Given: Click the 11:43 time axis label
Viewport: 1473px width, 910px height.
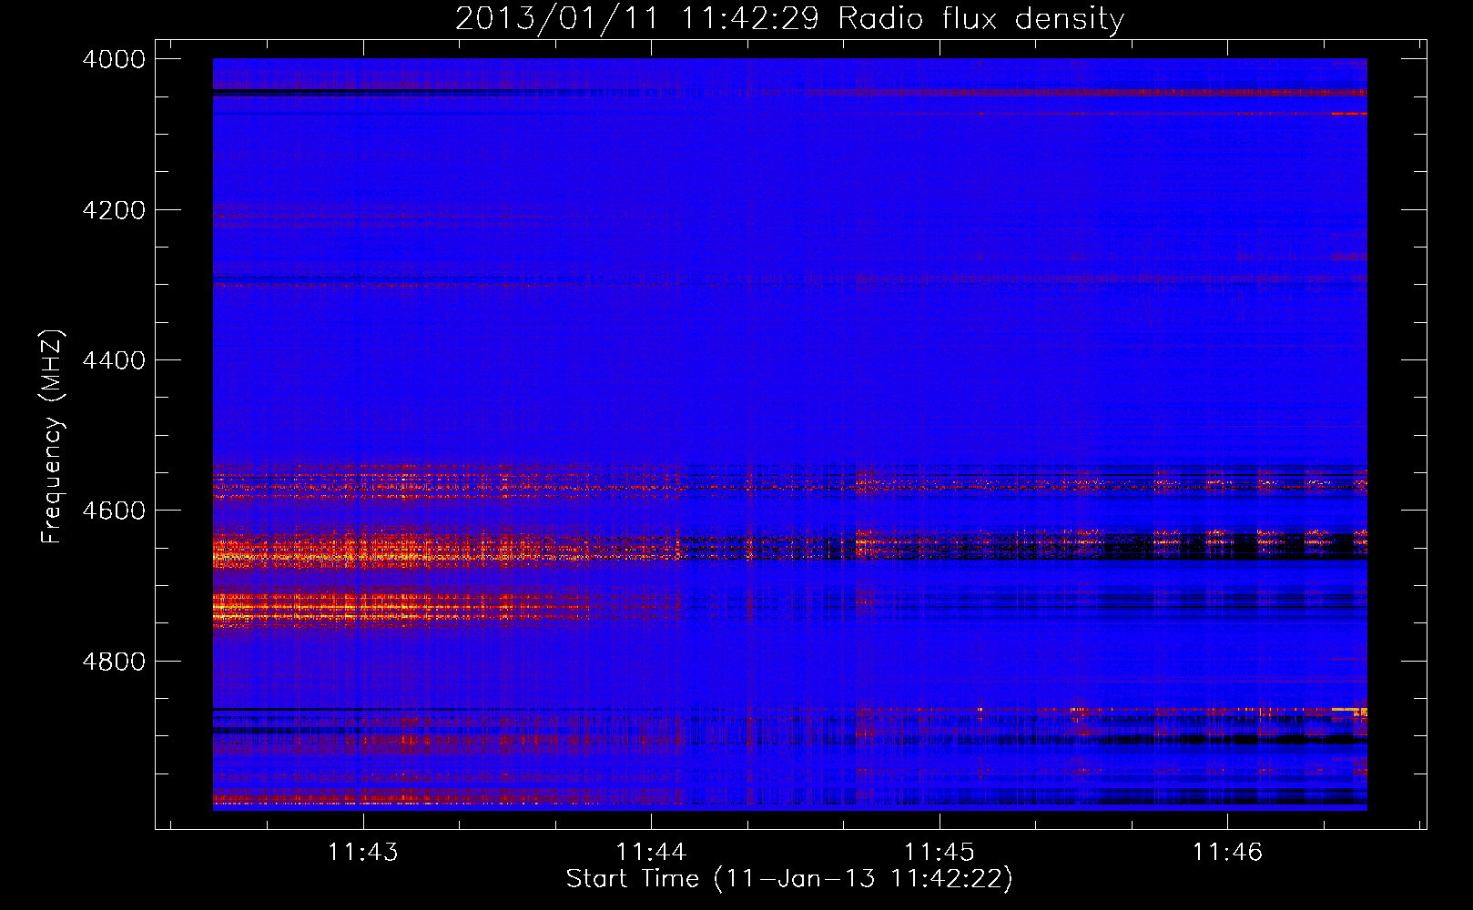Looking at the screenshot, I should click(x=363, y=852).
